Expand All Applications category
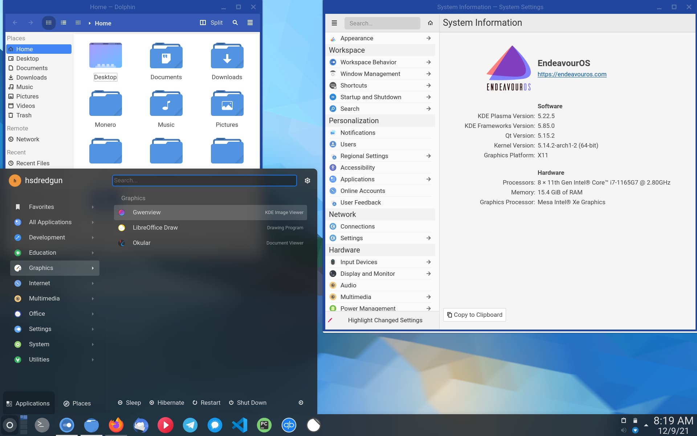The height and width of the screenshot is (436, 697). [x=55, y=222]
